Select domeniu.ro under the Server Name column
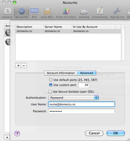This screenshot has height=141, width=130. pyautogui.click(x=52, y=31)
